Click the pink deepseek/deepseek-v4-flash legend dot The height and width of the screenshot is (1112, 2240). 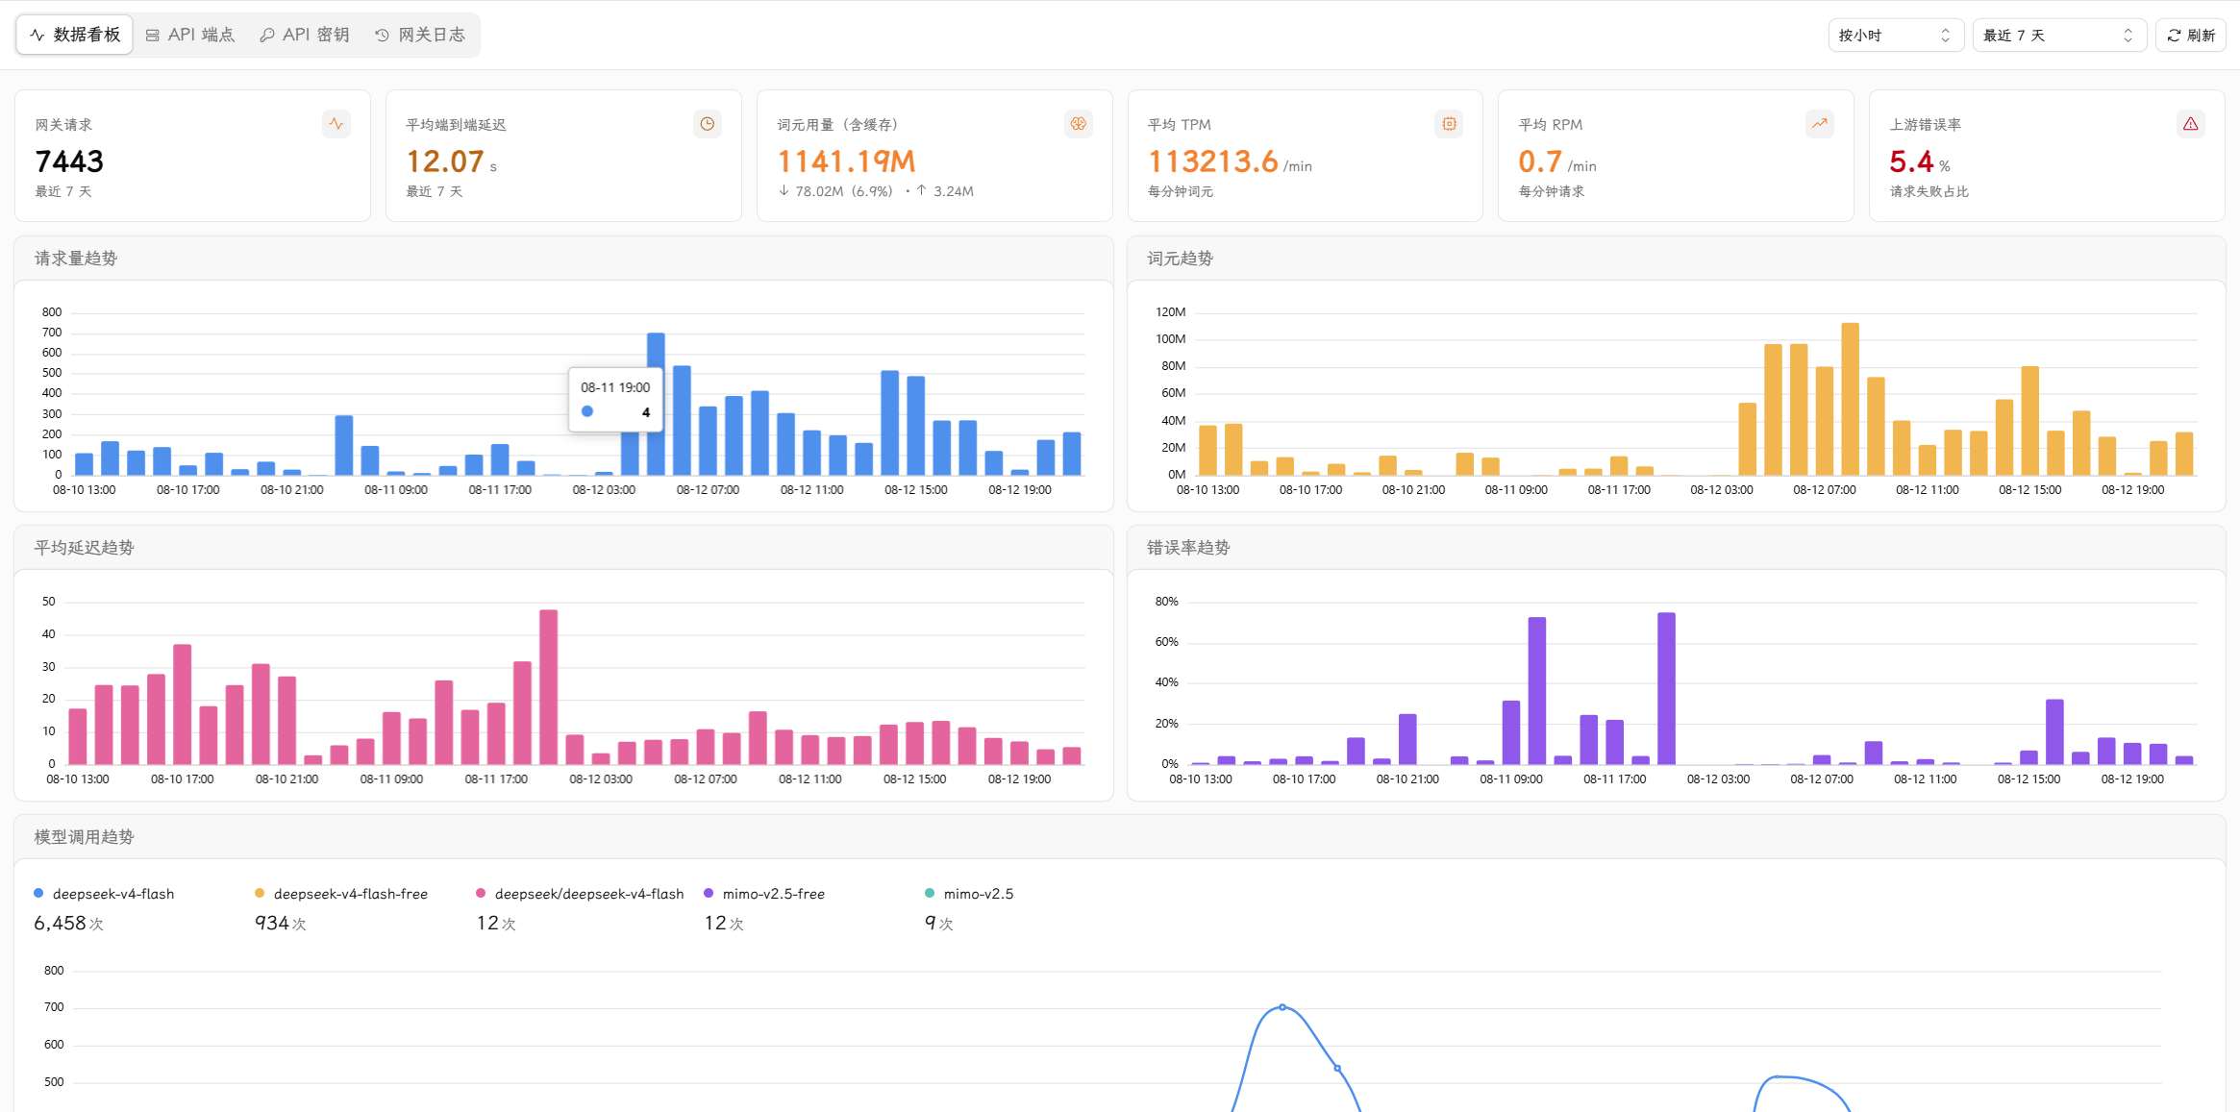tap(481, 894)
